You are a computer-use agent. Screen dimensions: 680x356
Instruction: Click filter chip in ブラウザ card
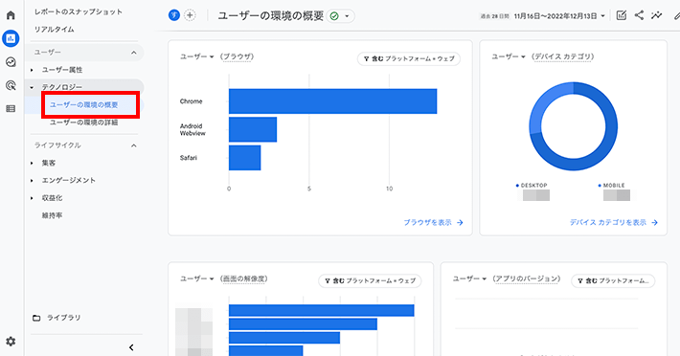pos(409,58)
